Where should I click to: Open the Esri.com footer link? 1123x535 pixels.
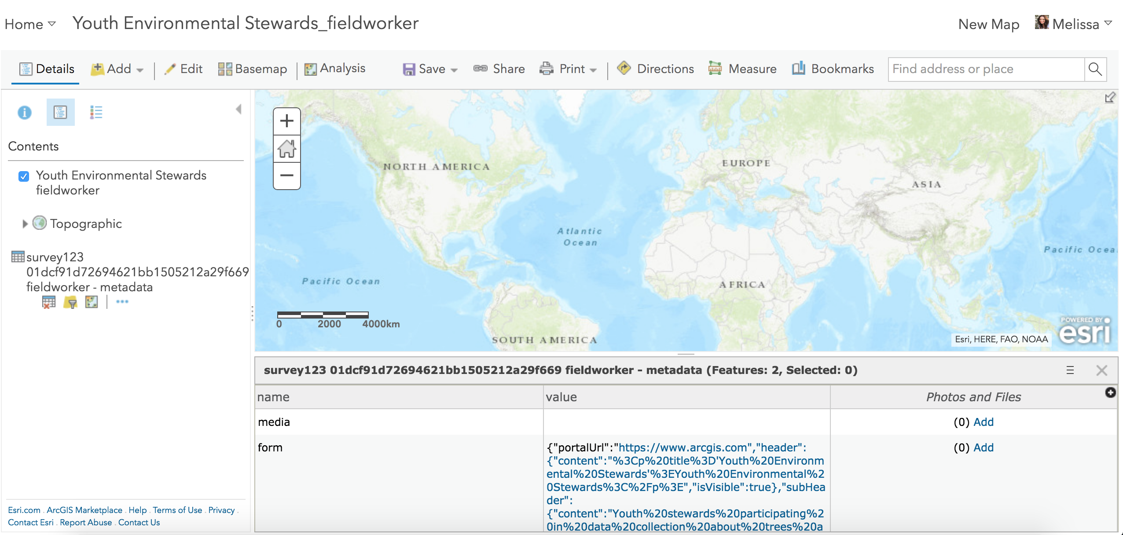pyautogui.click(x=24, y=510)
